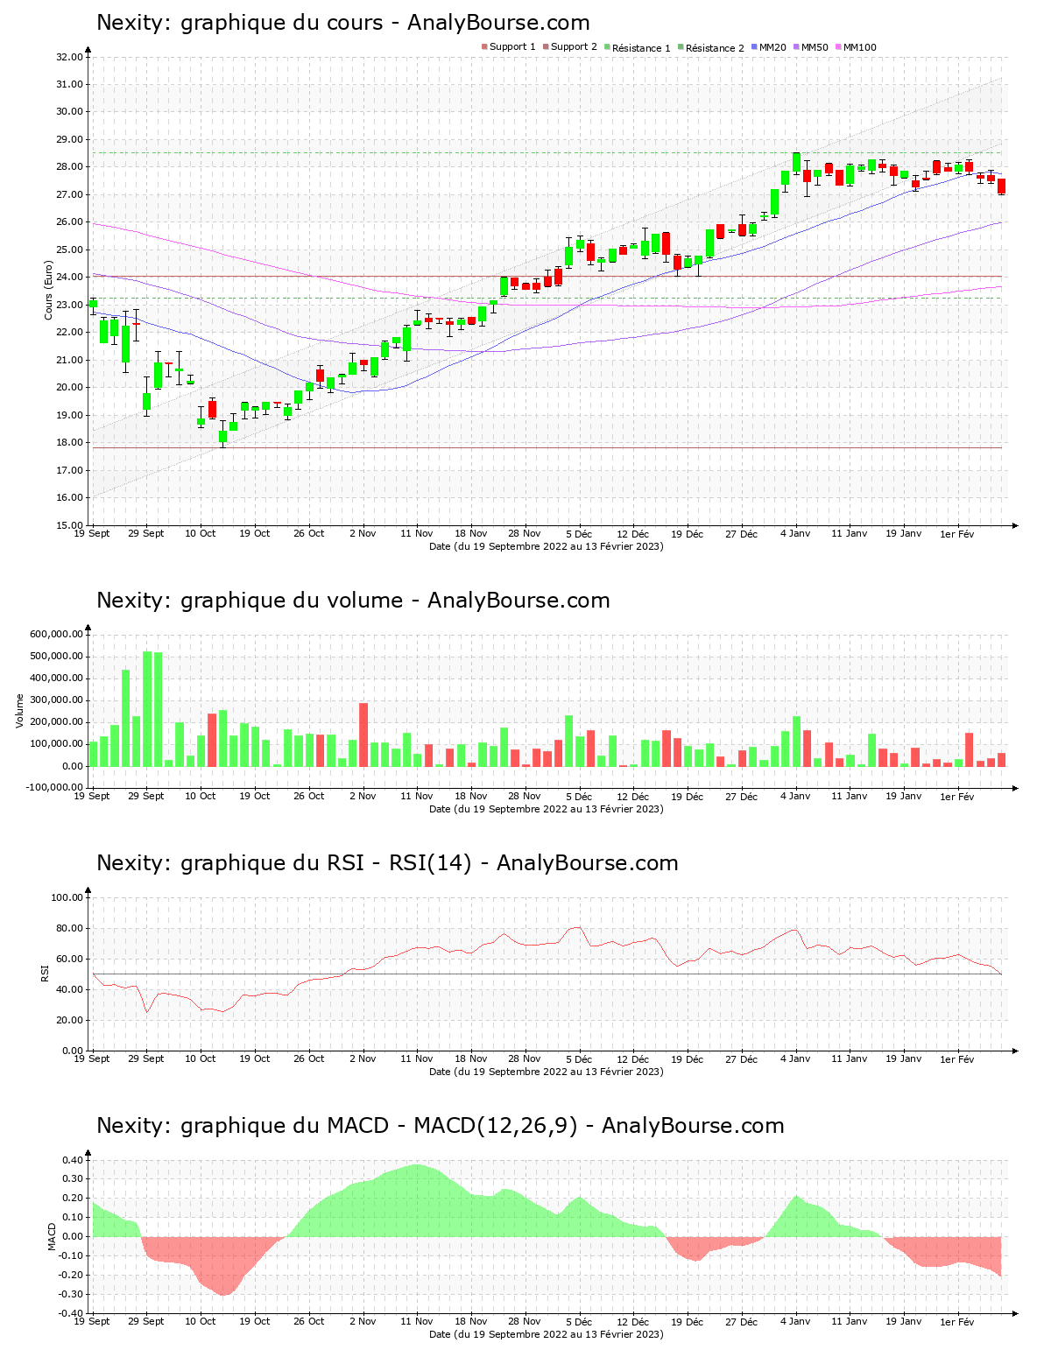
Task: Click '29 Sept' date on volume chart axis
Action: pos(146,796)
